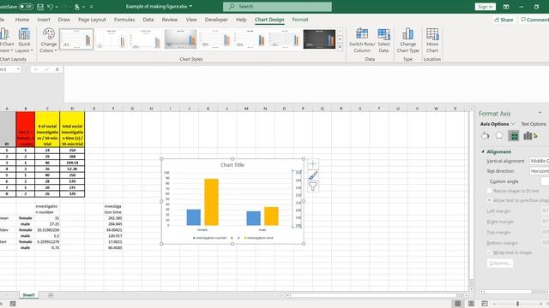Add a new sheet with plus icon
This screenshot has height=308, width=549.
pyautogui.click(x=51, y=295)
